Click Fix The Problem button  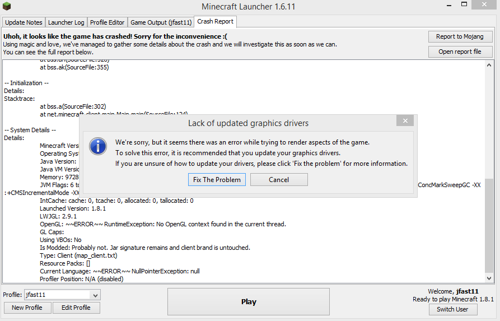217,180
